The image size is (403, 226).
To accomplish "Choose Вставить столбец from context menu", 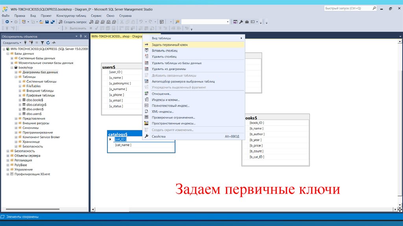I will (x=193, y=51).
